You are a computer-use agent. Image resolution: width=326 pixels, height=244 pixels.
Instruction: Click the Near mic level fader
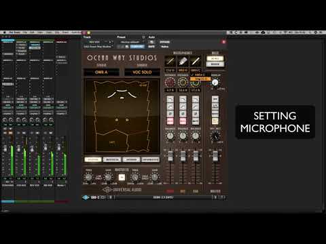point(170,155)
